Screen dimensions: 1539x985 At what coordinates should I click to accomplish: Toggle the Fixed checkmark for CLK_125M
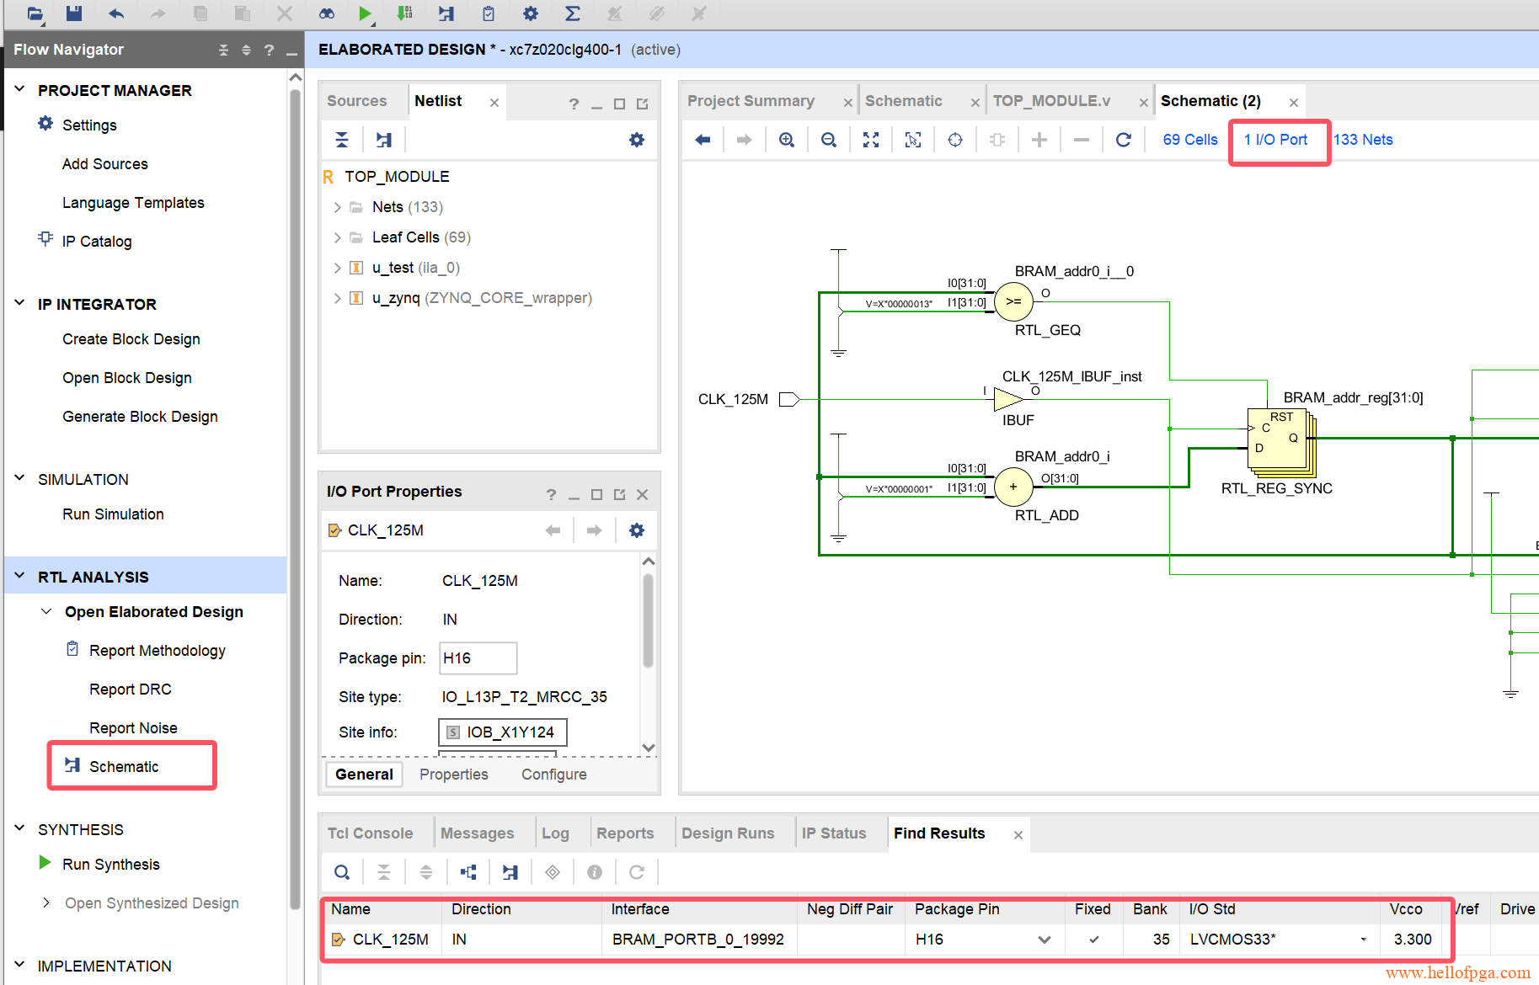click(x=1093, y=940)
